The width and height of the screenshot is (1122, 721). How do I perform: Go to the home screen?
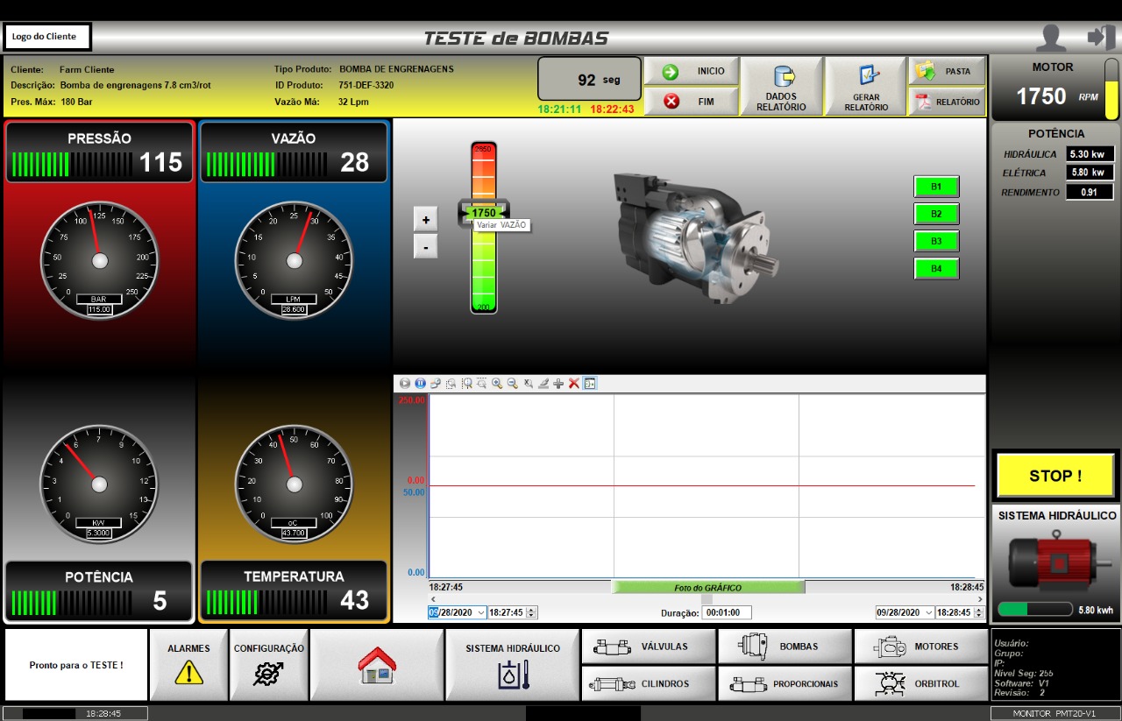click(x=377, y=665)
